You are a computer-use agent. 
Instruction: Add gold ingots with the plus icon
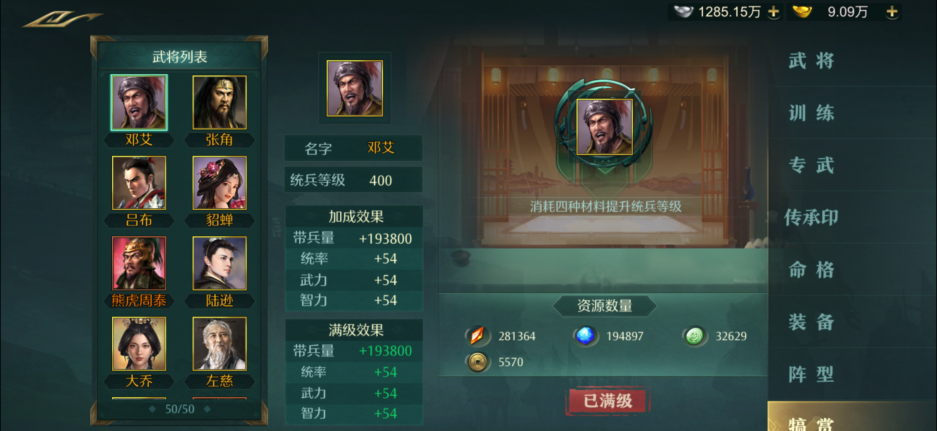891,12
